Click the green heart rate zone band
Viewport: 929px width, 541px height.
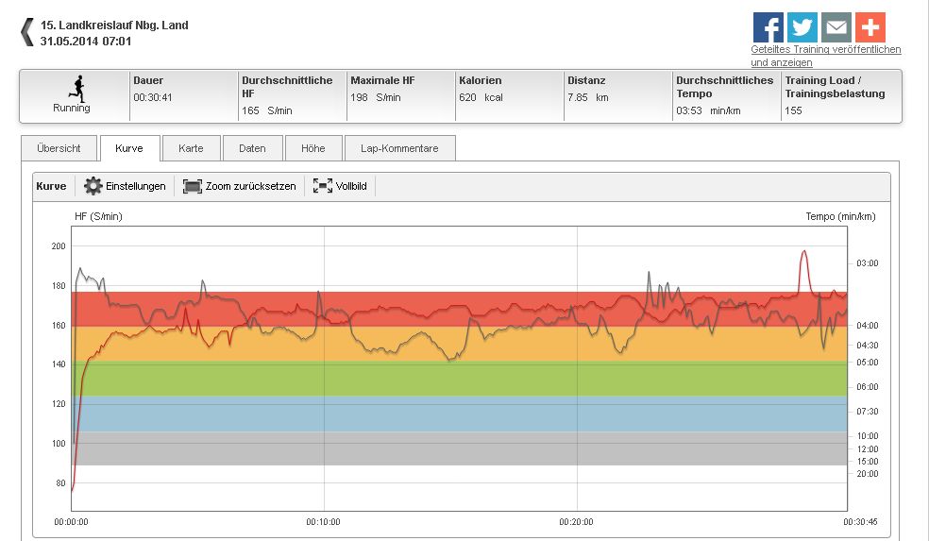tap(453, 378)
